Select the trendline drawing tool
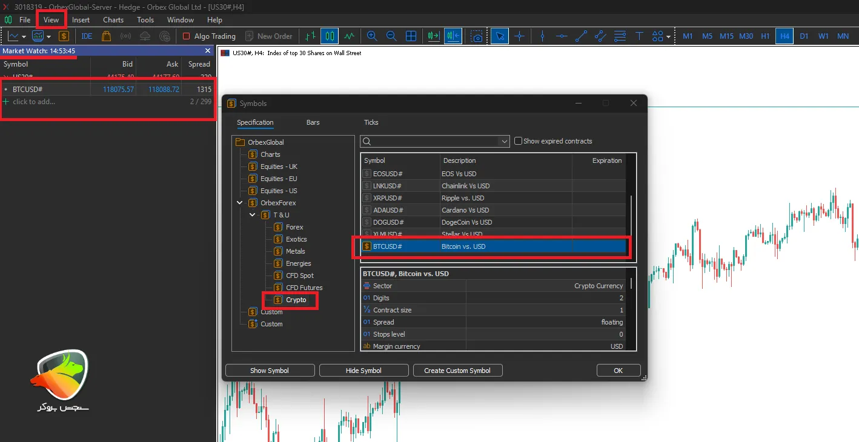The image size is (859, 442). (581, 36)
